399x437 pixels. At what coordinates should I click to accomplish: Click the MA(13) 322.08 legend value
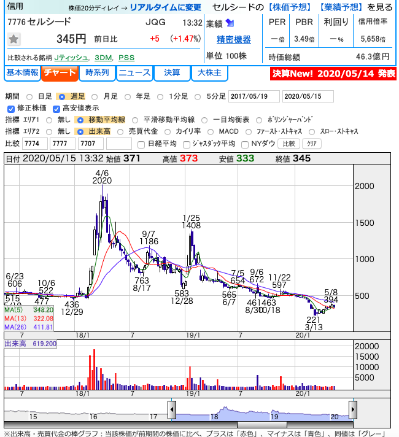pyautogui.click(x=43, y=319)
